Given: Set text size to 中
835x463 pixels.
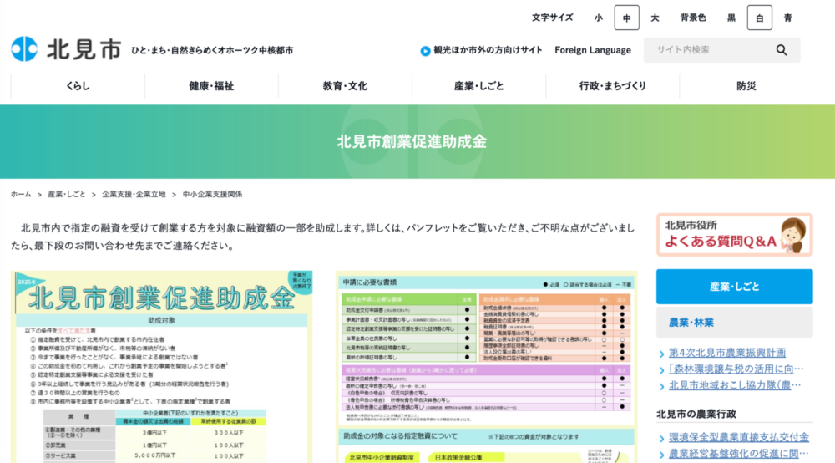Looking at the screenshot, I should (x=627, y=18).
